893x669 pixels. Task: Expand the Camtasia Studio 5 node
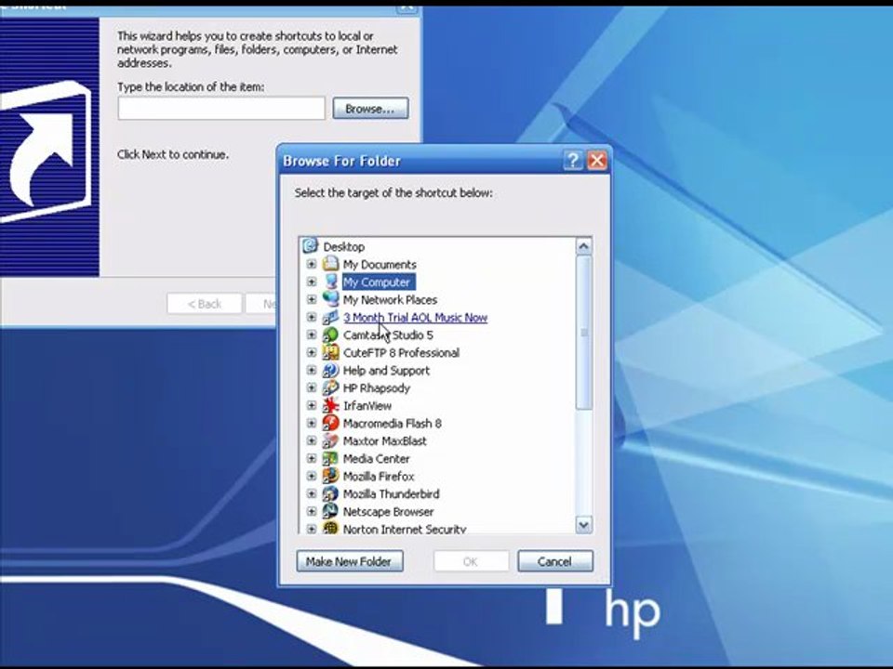(311, 334)
